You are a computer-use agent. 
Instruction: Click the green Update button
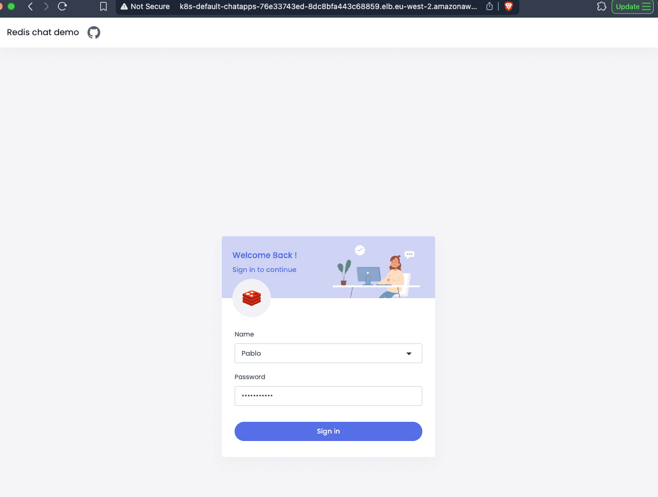coord(632,7)
